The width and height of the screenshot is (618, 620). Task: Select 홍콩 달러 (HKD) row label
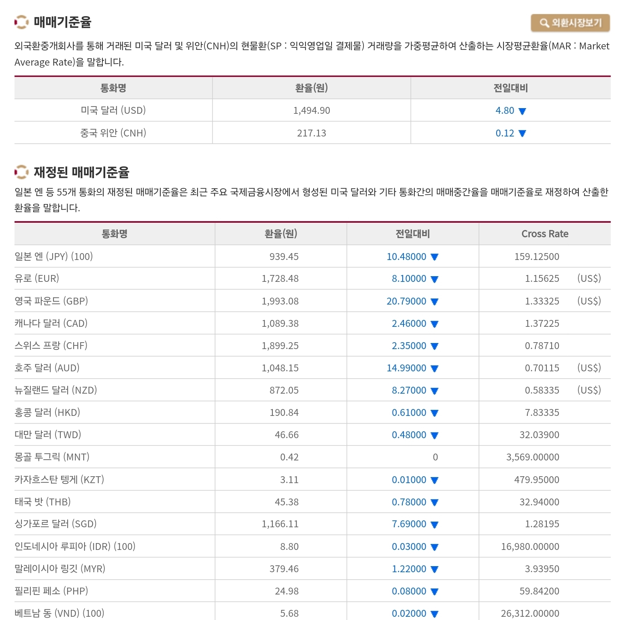pos(47,412)
